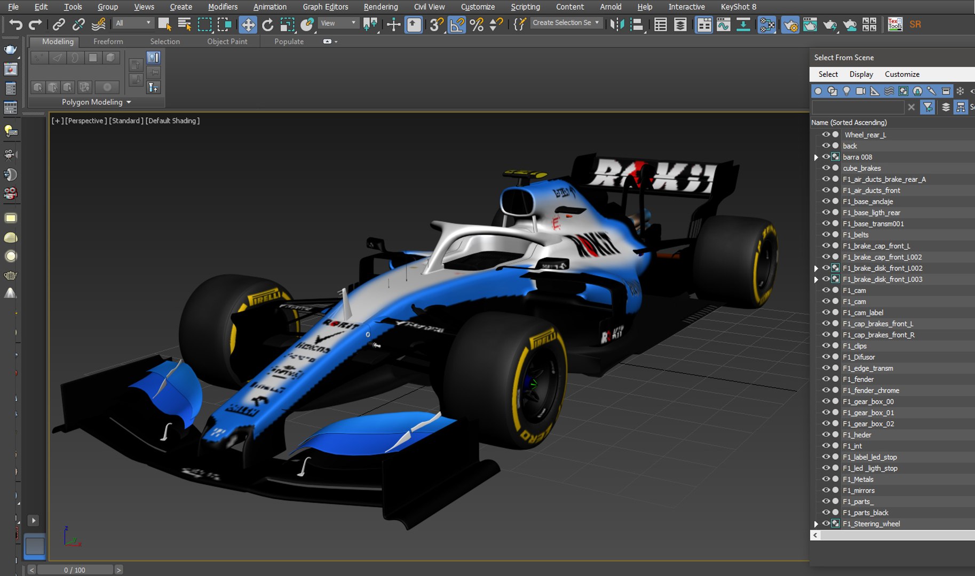Open Customize in Select From Scene panel
The image size is (975, 576).
pos(902,74)
